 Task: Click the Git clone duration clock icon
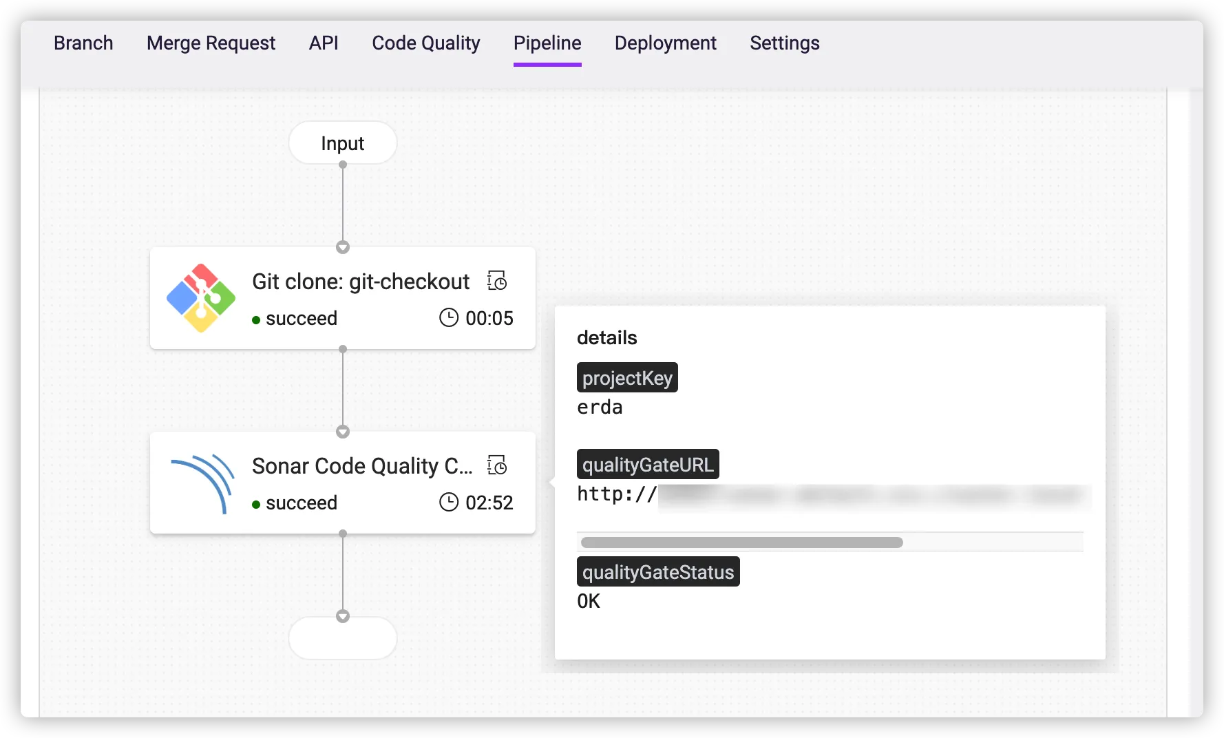[x=449, y=318]
